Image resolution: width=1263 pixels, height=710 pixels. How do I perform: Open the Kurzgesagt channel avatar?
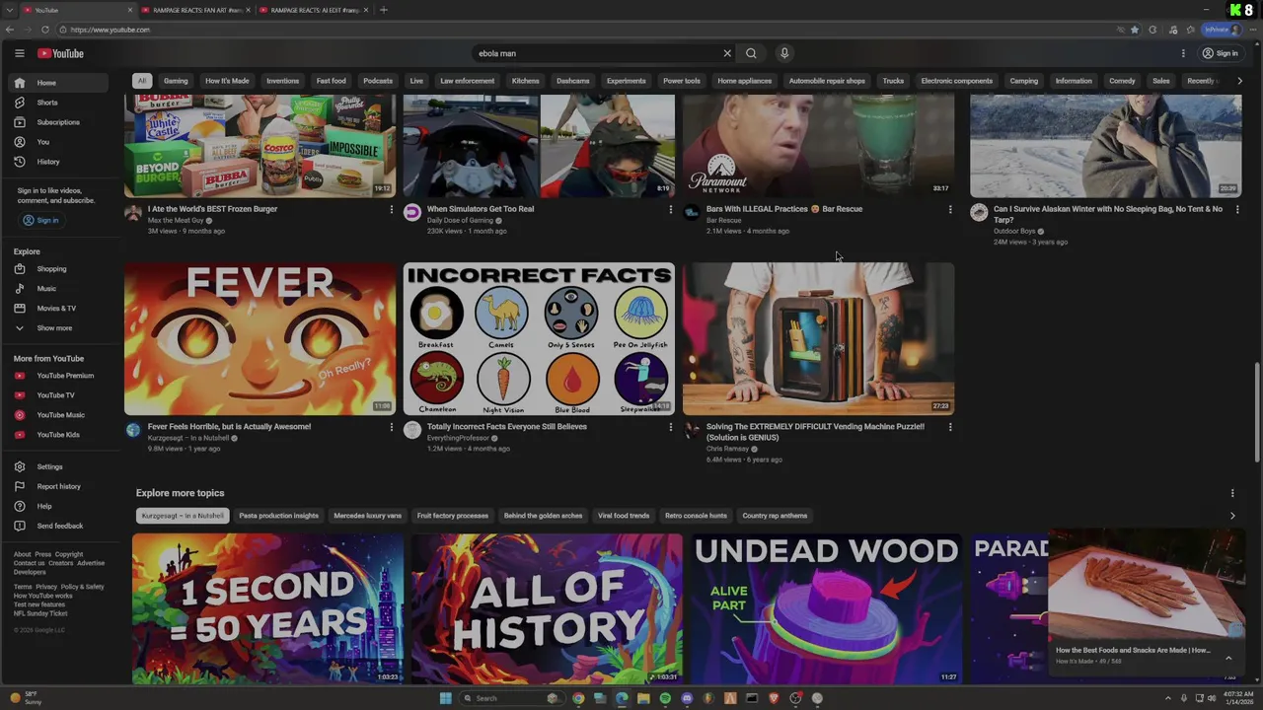[133, 430]
